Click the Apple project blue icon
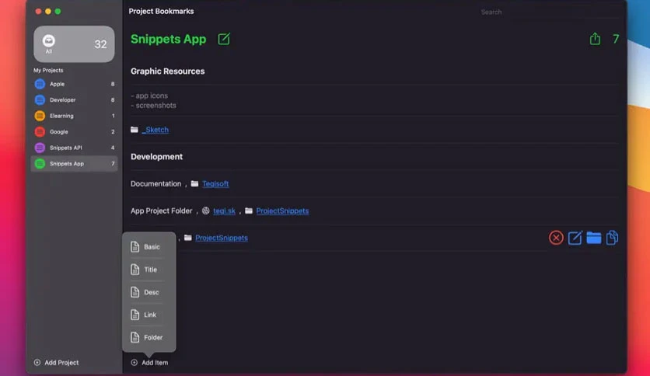This screenshot has width=650, height=376. 40,84
